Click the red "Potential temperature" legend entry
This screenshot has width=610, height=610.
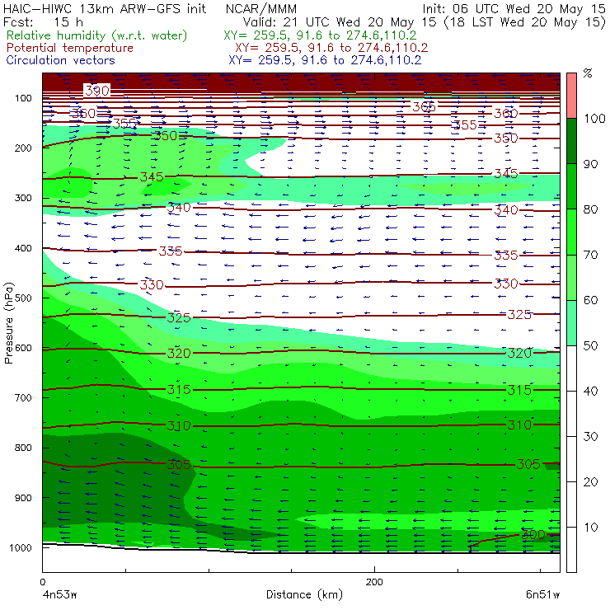coord(69,48)
